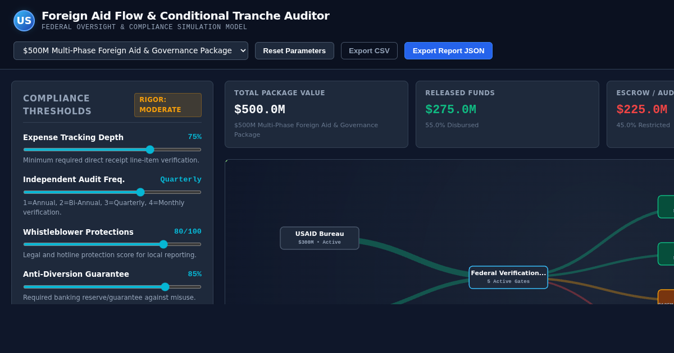Click the Released Funds card
The height and width of the screenshot is (353, 674).
tap(507, 114)
